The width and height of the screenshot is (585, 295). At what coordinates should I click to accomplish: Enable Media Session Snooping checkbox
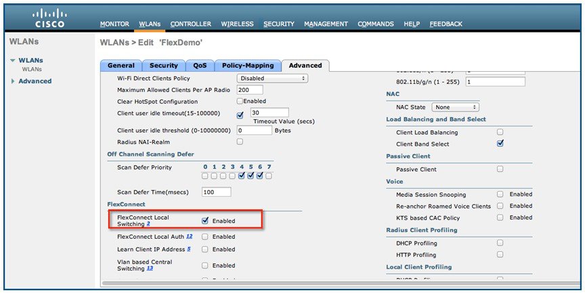500,194
